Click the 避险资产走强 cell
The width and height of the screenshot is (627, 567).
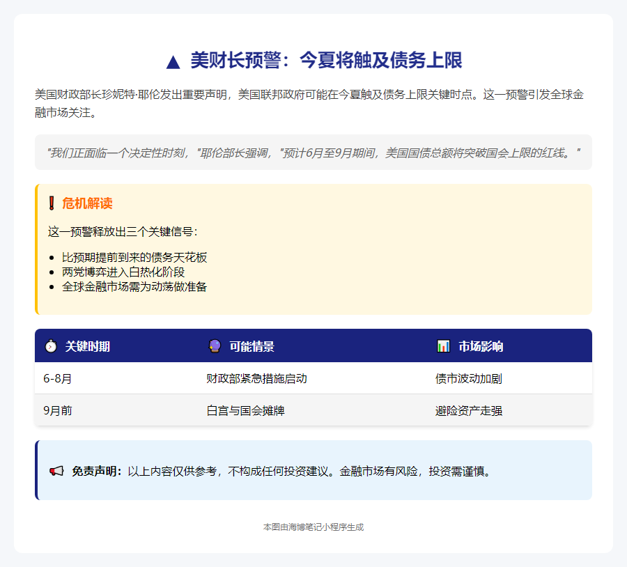pos(469,411)
